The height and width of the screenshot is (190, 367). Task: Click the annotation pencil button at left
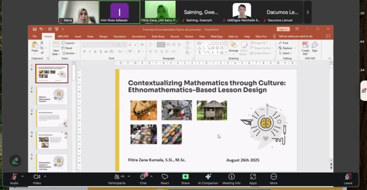click(15, 161)
